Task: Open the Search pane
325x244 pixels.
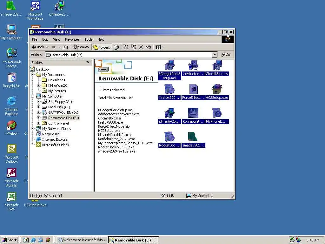Action: tap(81, 47)
